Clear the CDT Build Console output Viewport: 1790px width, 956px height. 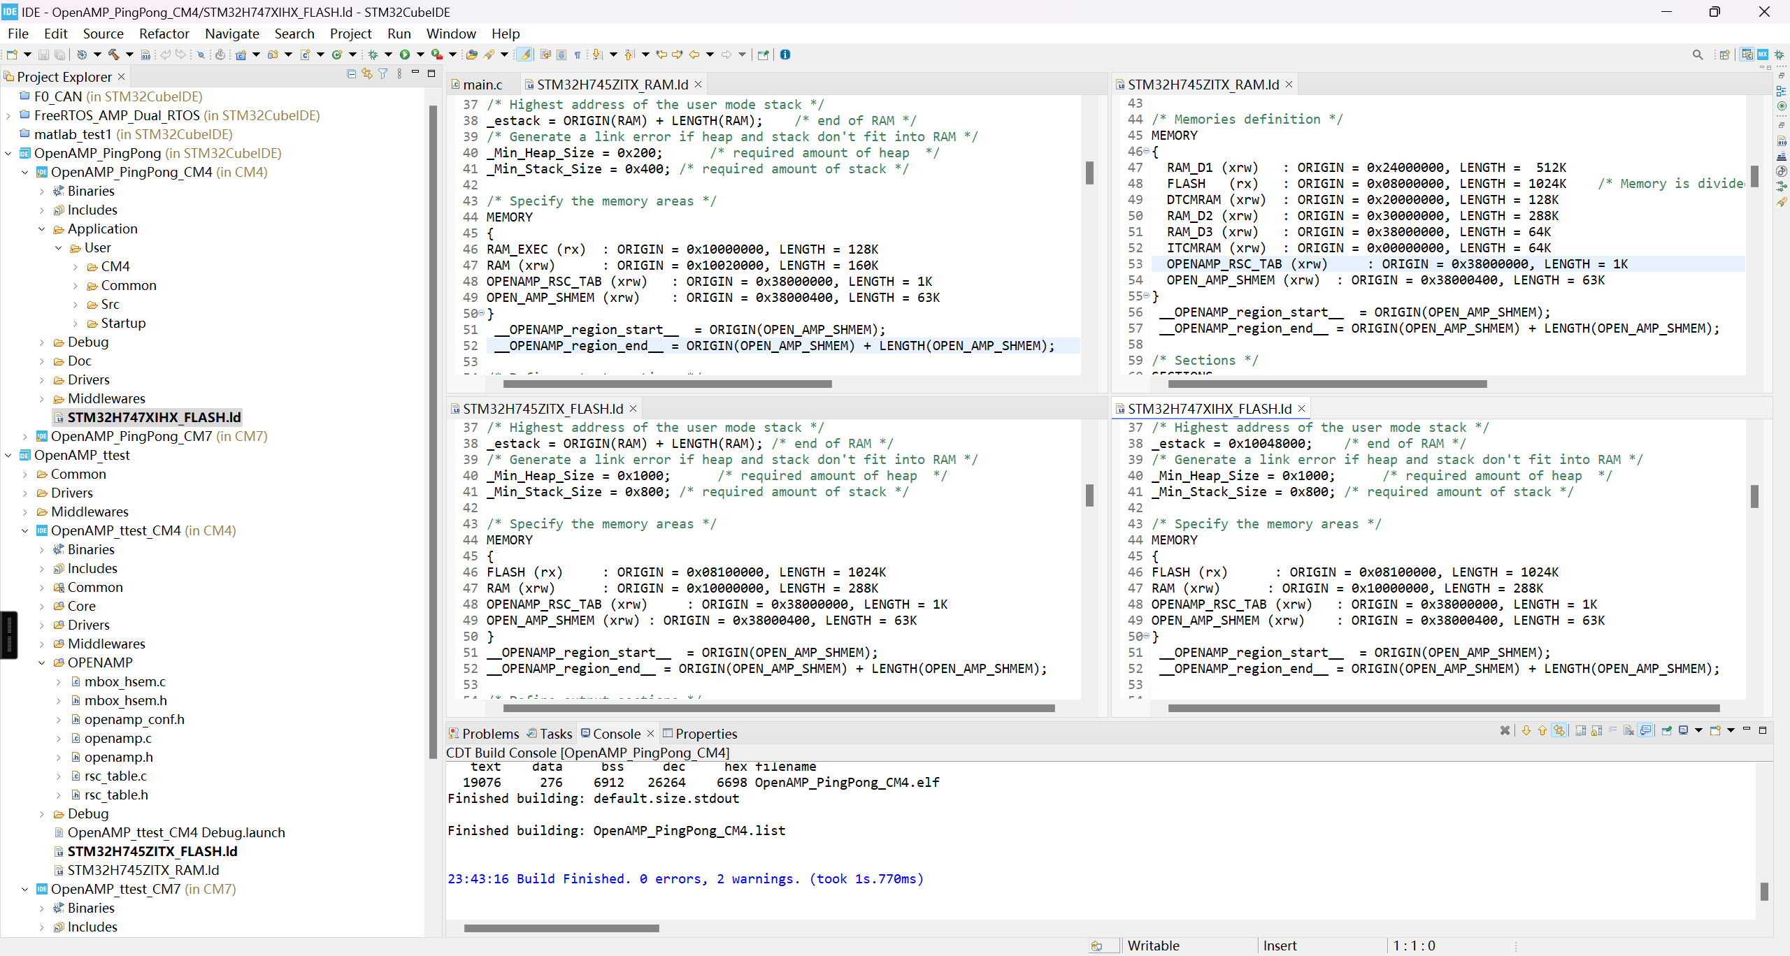coord(1629,730)
